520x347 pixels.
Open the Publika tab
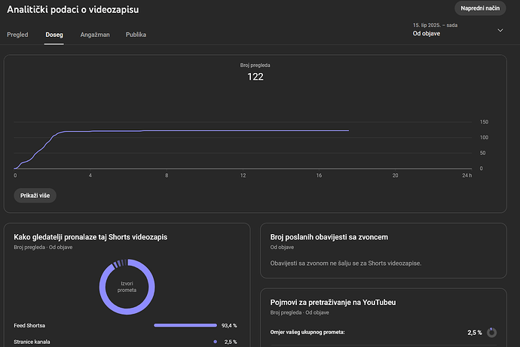136,35
